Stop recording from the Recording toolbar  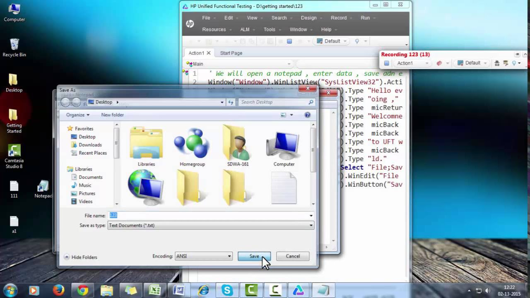tap(386, 63)
